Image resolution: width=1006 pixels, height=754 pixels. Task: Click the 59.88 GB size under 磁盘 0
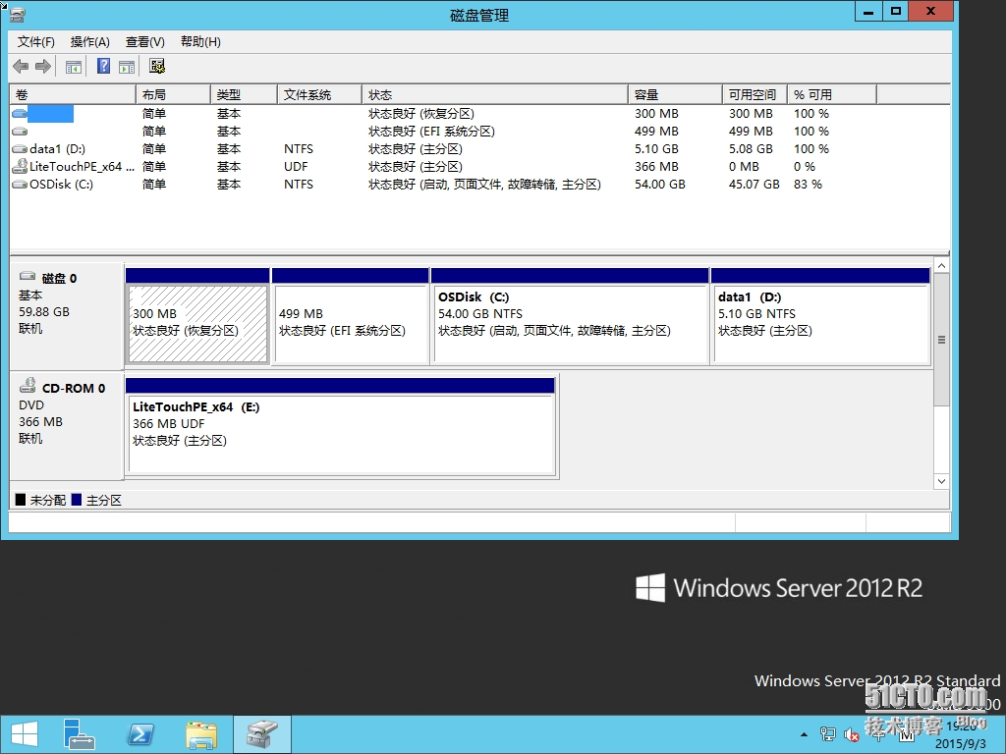click(x=44, y=311)
